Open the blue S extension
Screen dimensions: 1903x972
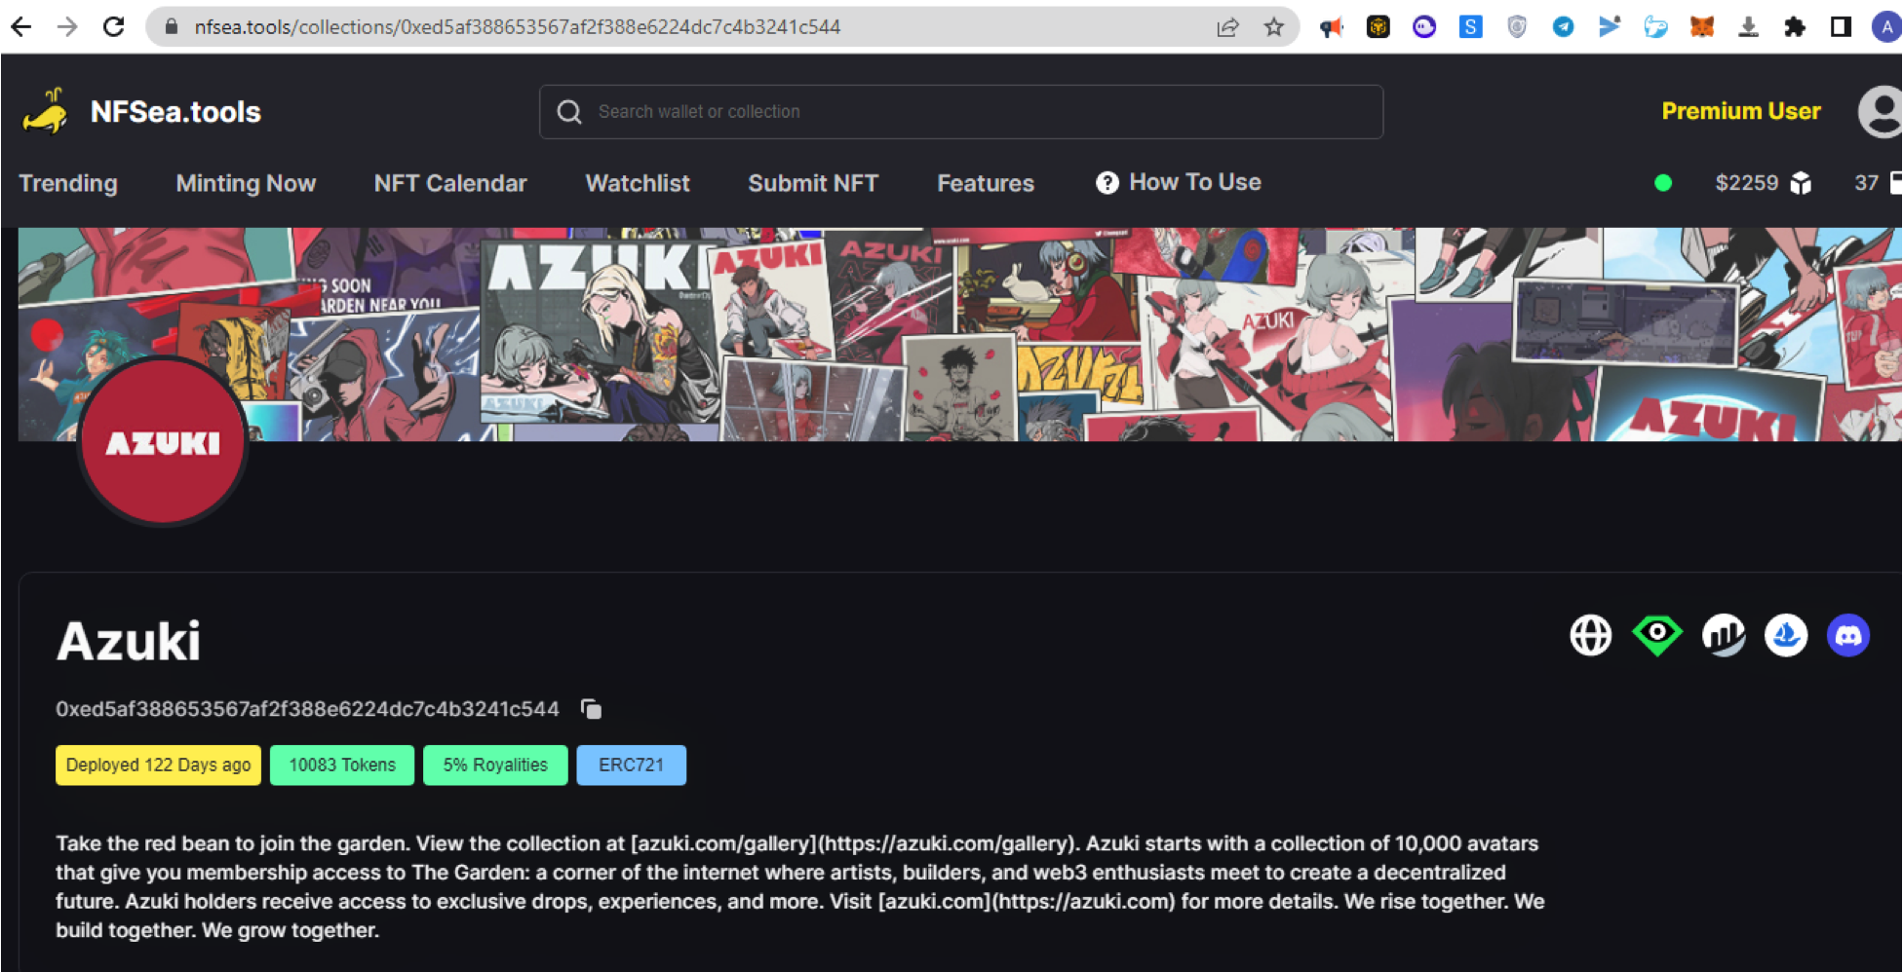1471,27
